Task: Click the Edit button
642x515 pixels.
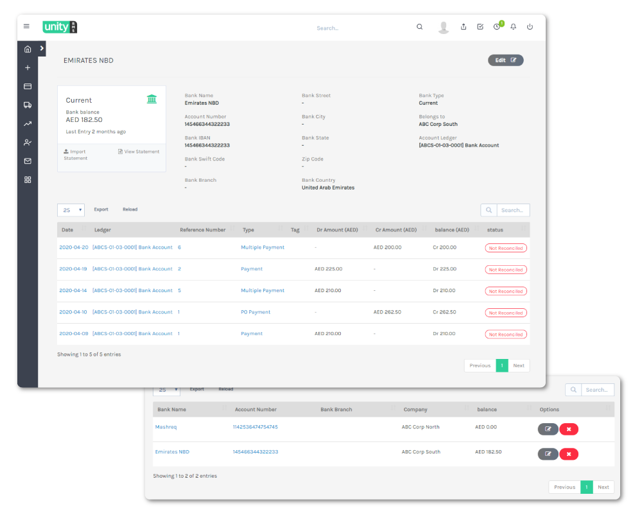Action: point(505,60)
